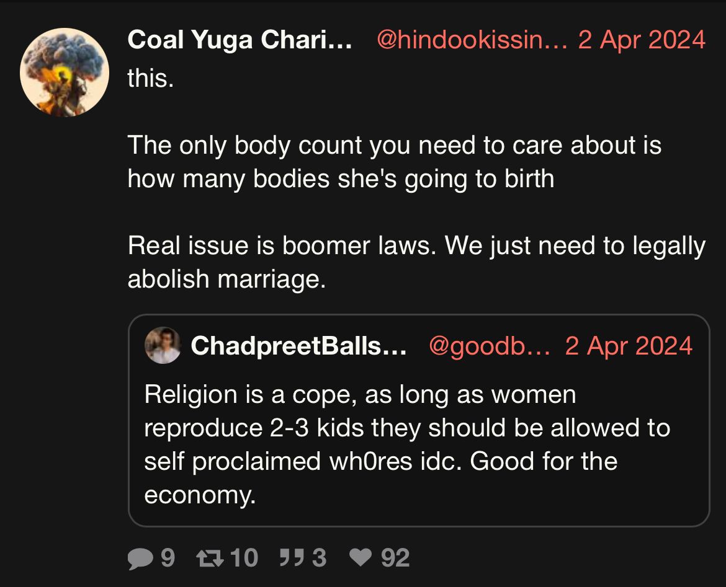Click the word 'this.' in the post
726x587 pixels.
(151, 78)
